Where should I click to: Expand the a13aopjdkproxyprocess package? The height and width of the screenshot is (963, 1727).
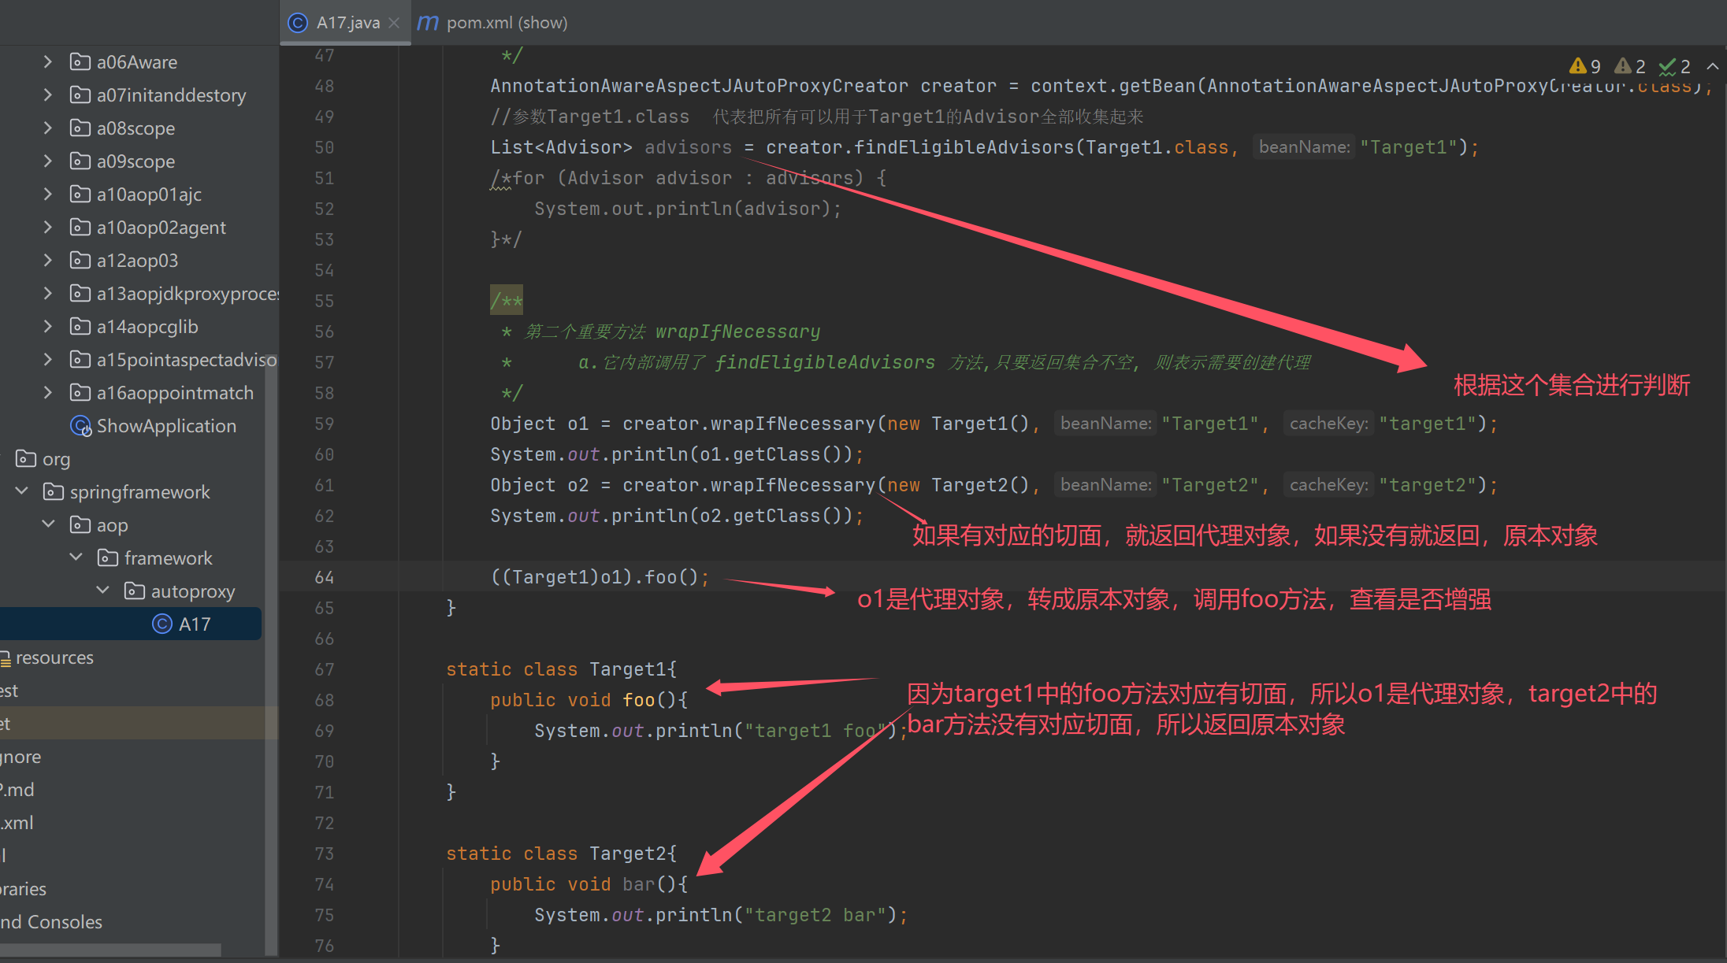coord(48,293)
